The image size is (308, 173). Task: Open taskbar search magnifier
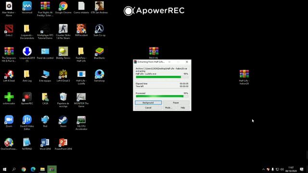(x=14, y=169)
